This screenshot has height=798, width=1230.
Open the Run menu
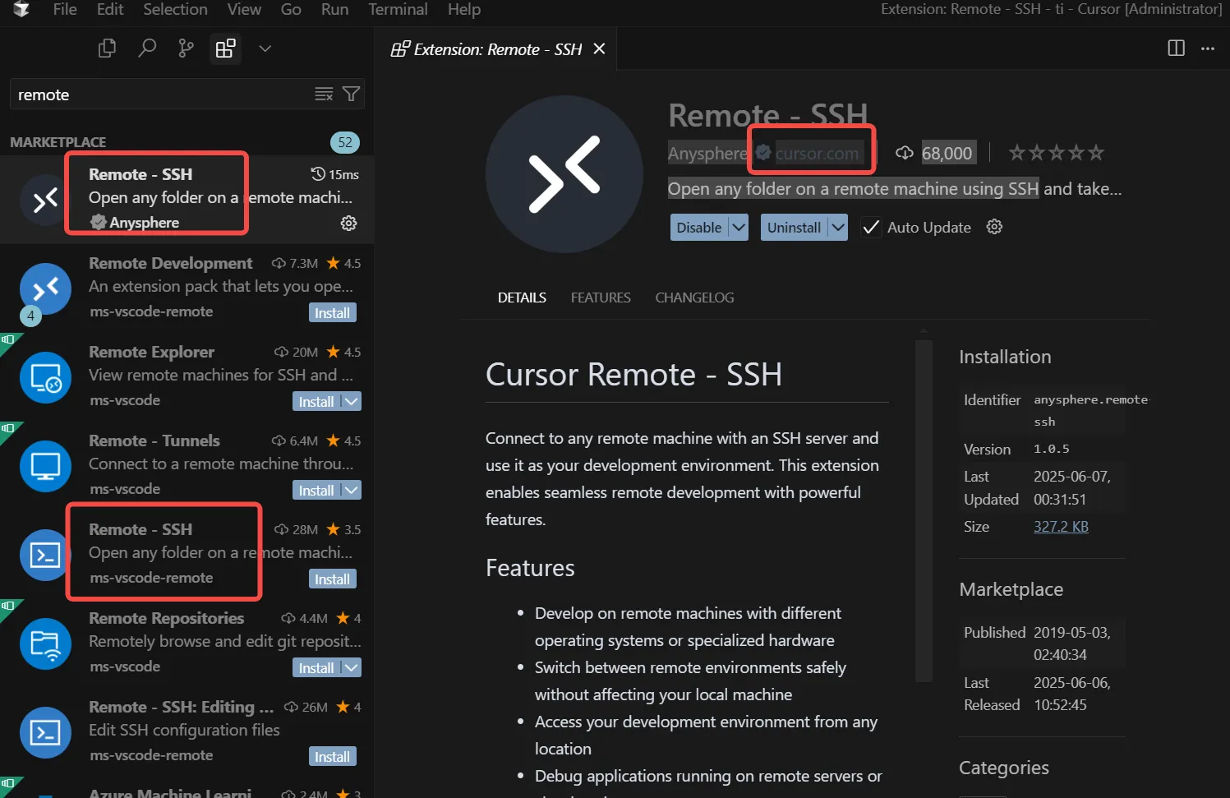[x=334, y=10]
